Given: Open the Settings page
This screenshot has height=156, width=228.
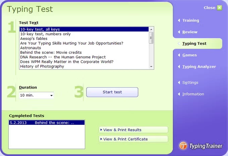Looking at the screenshot, I should [x=190, y=83].
